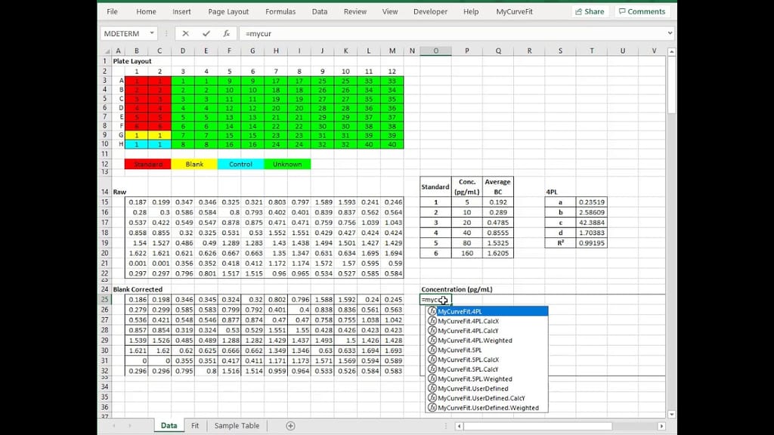774x435 pixels.
Task: Click cell with value 42.3884
Action: [x=591, y=223]
